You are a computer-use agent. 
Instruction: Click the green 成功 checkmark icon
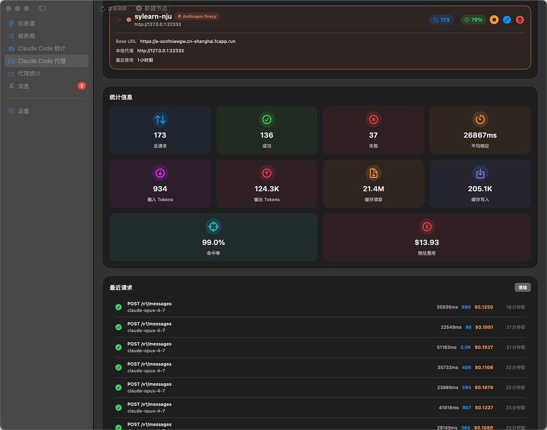267,120
